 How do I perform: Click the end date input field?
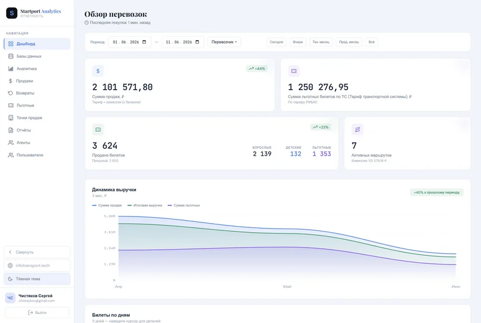click(183, 42)
